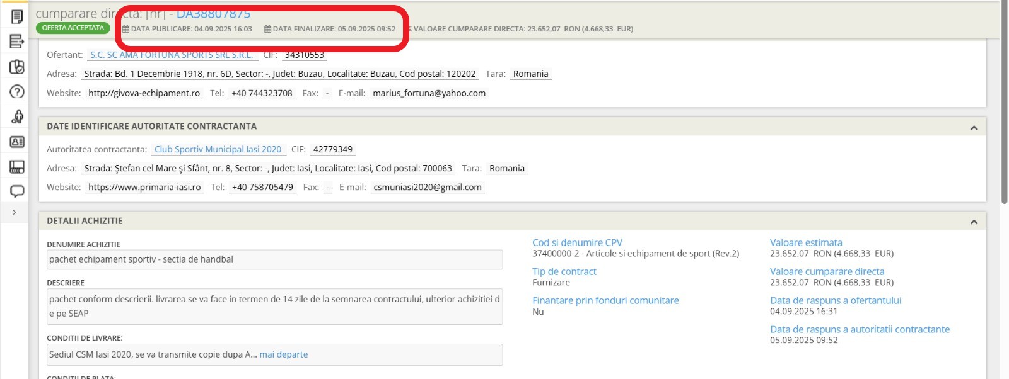This screenshot has height=379, width=1009.
Task: Click the Denumire Achizitie text field
Action: coord(275,259)
